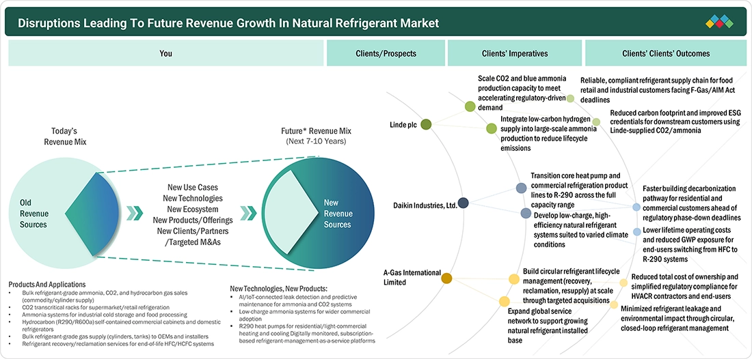Select the Clients/Prospects column header

(x=386, y=53)
